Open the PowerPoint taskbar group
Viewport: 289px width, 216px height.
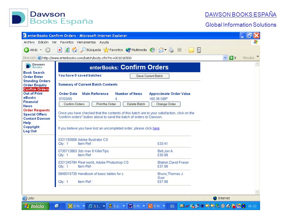pyautogui.click(x=156, y=206)
